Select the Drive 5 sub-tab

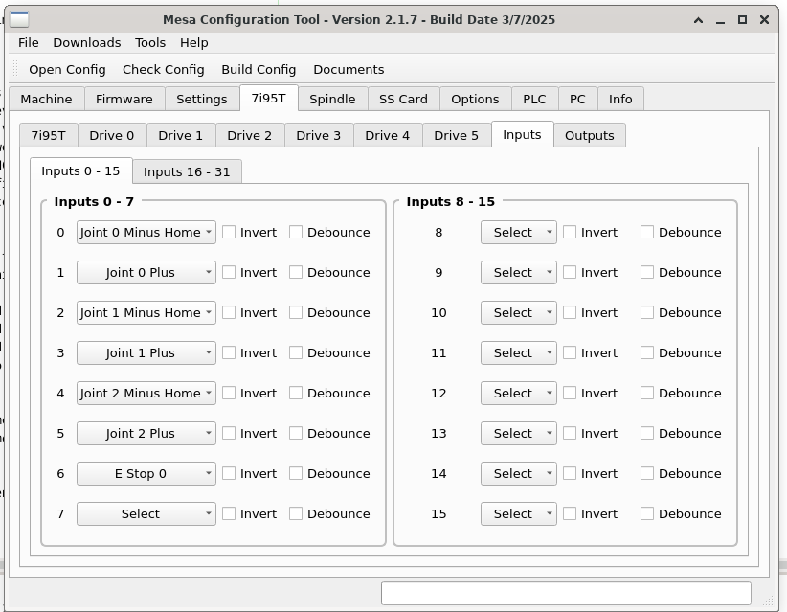457,136
